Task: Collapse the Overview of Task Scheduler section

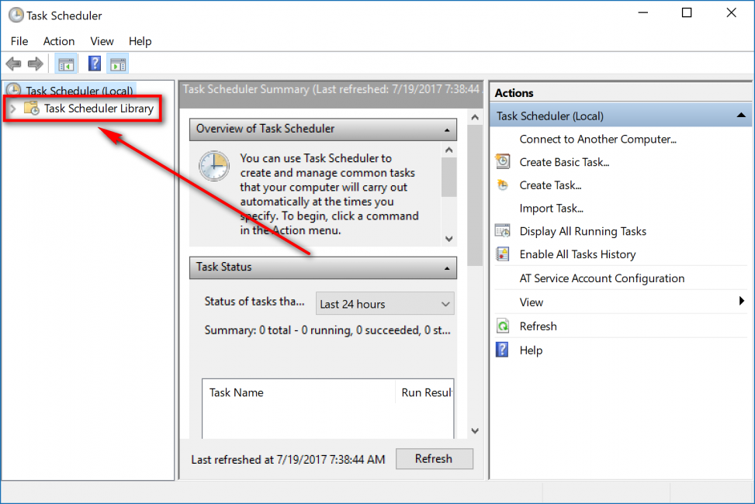Action: 447,130
